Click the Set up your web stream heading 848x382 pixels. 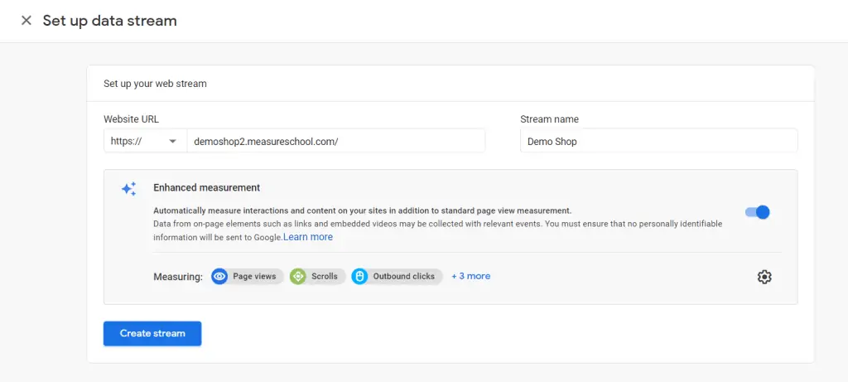coord(155,84)
